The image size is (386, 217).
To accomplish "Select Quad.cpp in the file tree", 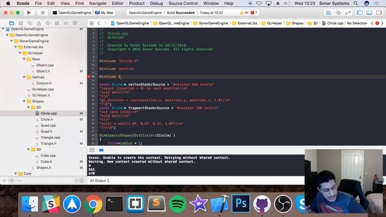I will 48,125.
